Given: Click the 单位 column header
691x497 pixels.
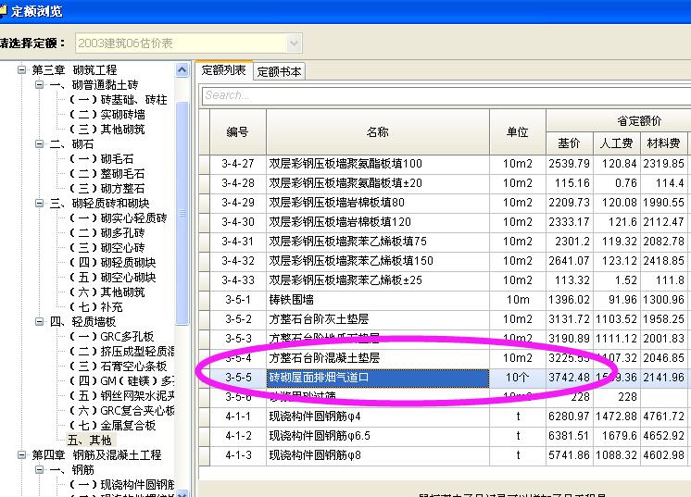Looking at the screenshot, I should coord(518,131).
